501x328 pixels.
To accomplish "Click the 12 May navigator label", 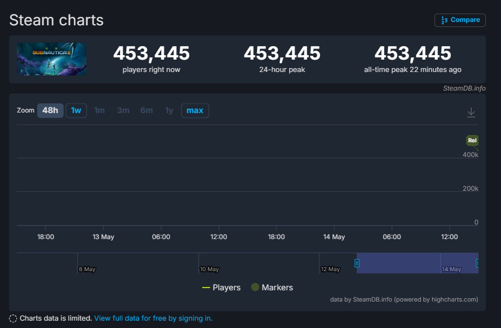I will [x=330, y=269].
